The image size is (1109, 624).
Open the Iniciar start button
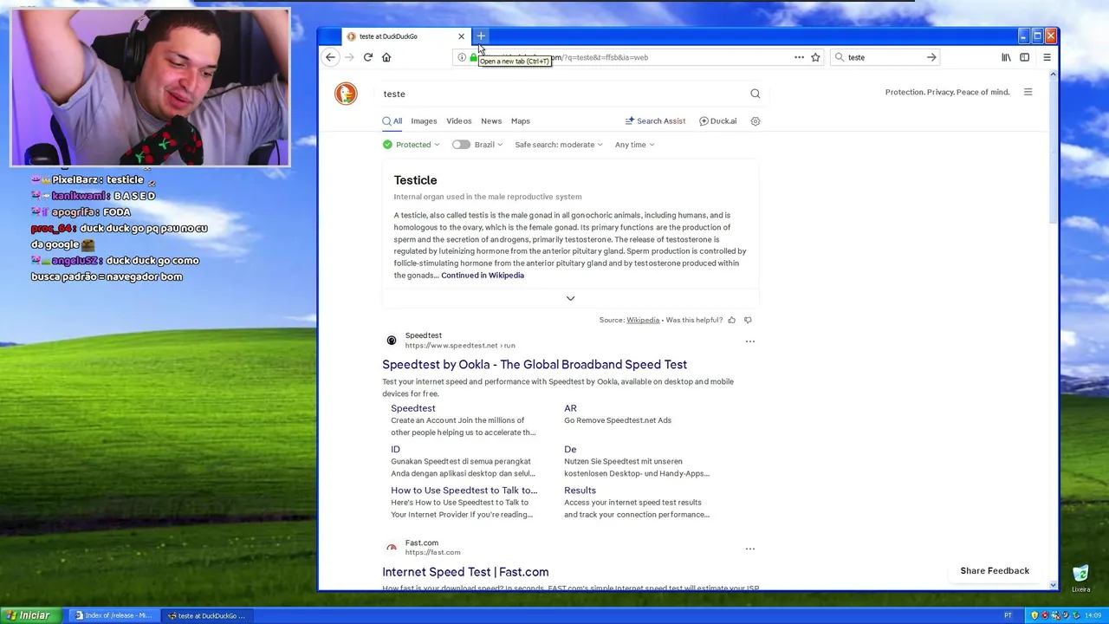[29, 615]
